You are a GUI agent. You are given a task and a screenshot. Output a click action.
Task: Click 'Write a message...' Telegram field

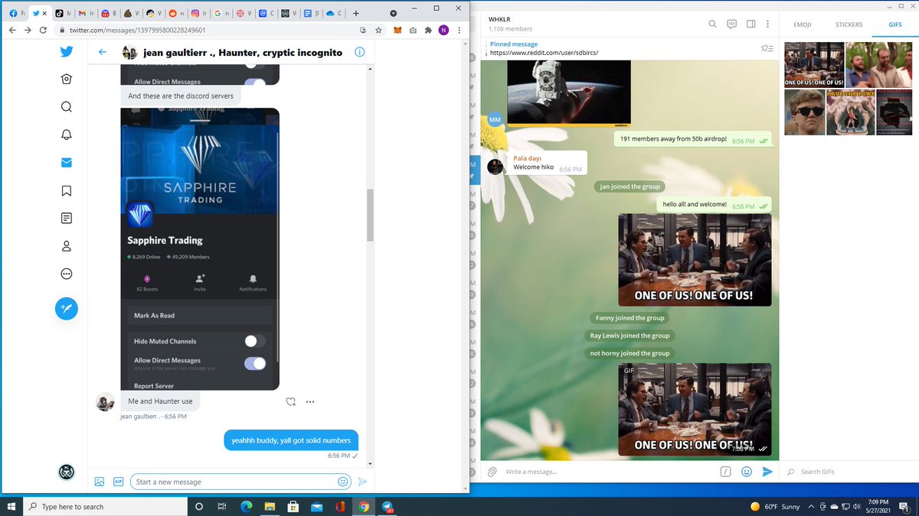tap(607, 472)
